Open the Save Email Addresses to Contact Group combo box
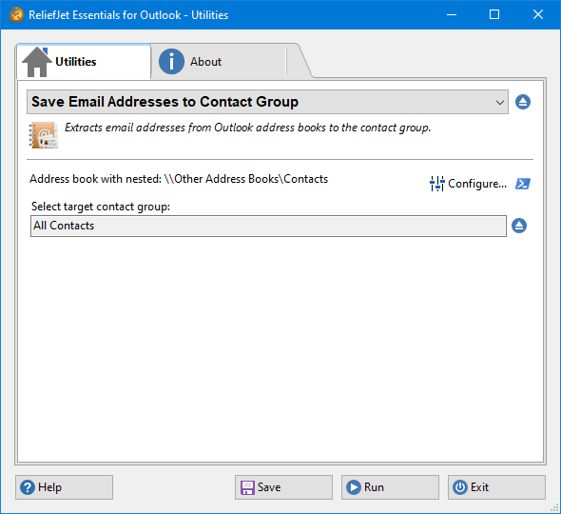 pos(267,102)
